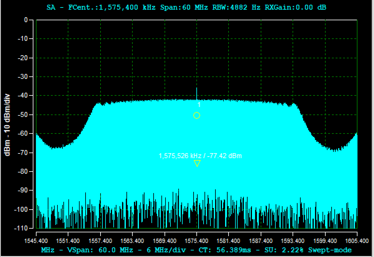
Task: Click the 'RBW:4882 Hz' header value
Action: [x=236, y=7]
